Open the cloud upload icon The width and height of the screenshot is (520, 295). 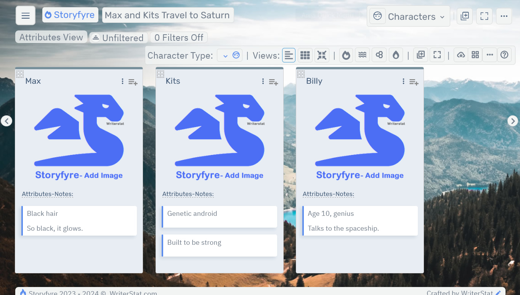(461, 55)
